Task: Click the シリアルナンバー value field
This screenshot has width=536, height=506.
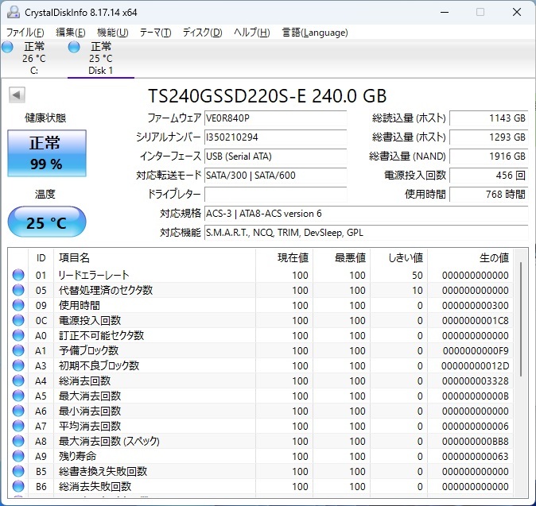Action: pyautogui.click(x=275, y=137)
